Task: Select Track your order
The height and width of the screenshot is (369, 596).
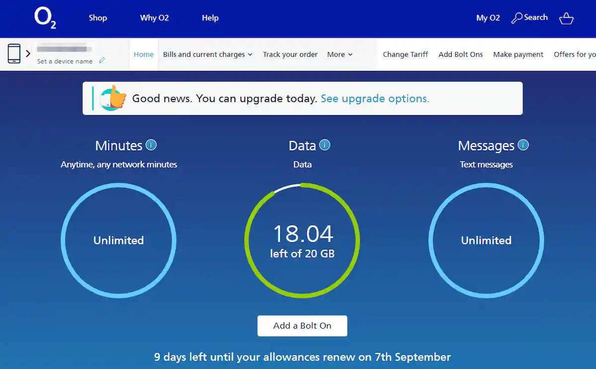Action: tap(290, 54)
